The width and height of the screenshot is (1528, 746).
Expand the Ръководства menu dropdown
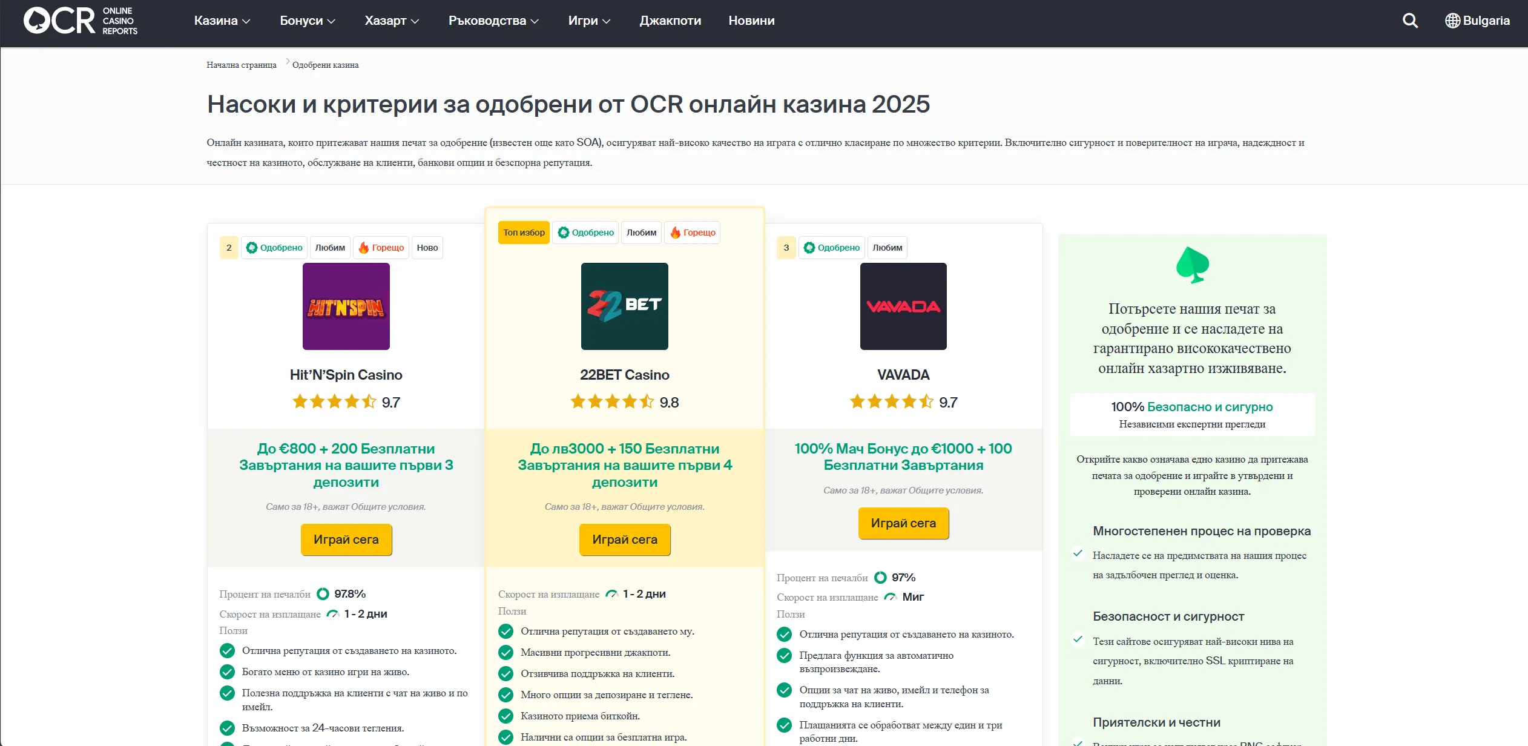point(493,21)
